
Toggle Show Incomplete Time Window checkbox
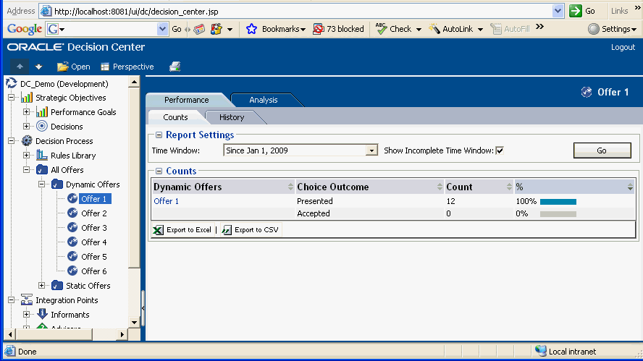pyautogui.click(x=500, y=150)
